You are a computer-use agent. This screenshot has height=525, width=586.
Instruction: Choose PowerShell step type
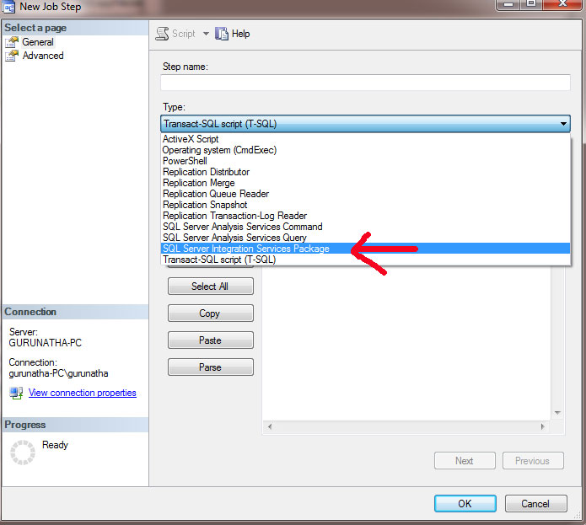(365, 161)
